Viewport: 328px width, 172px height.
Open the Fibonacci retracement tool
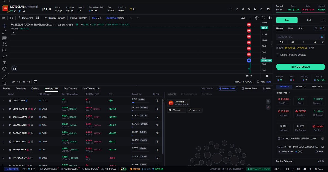point(4,38)
